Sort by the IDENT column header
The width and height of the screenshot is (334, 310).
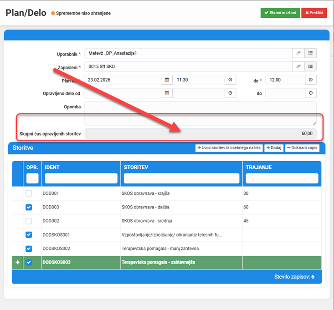click(x=52, y=167)
